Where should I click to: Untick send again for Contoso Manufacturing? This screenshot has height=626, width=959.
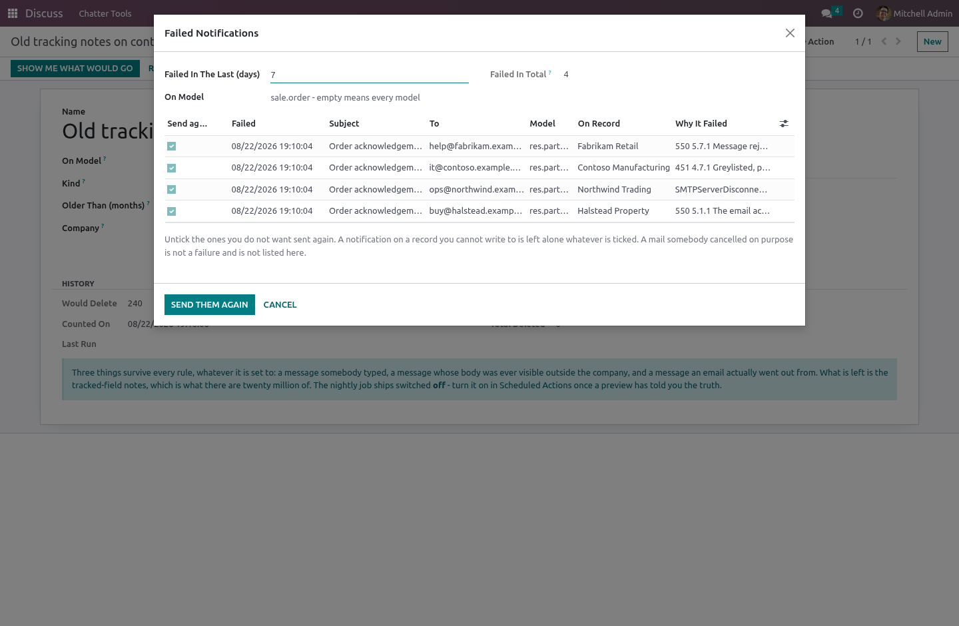click(172, 168)
